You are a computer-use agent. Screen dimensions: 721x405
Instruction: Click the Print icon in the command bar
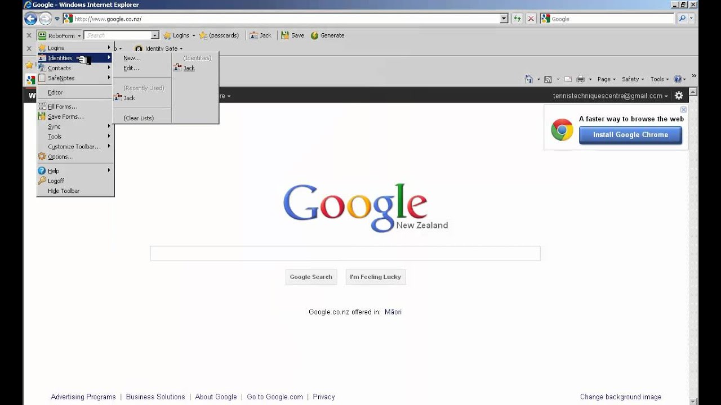coord(581,79)
